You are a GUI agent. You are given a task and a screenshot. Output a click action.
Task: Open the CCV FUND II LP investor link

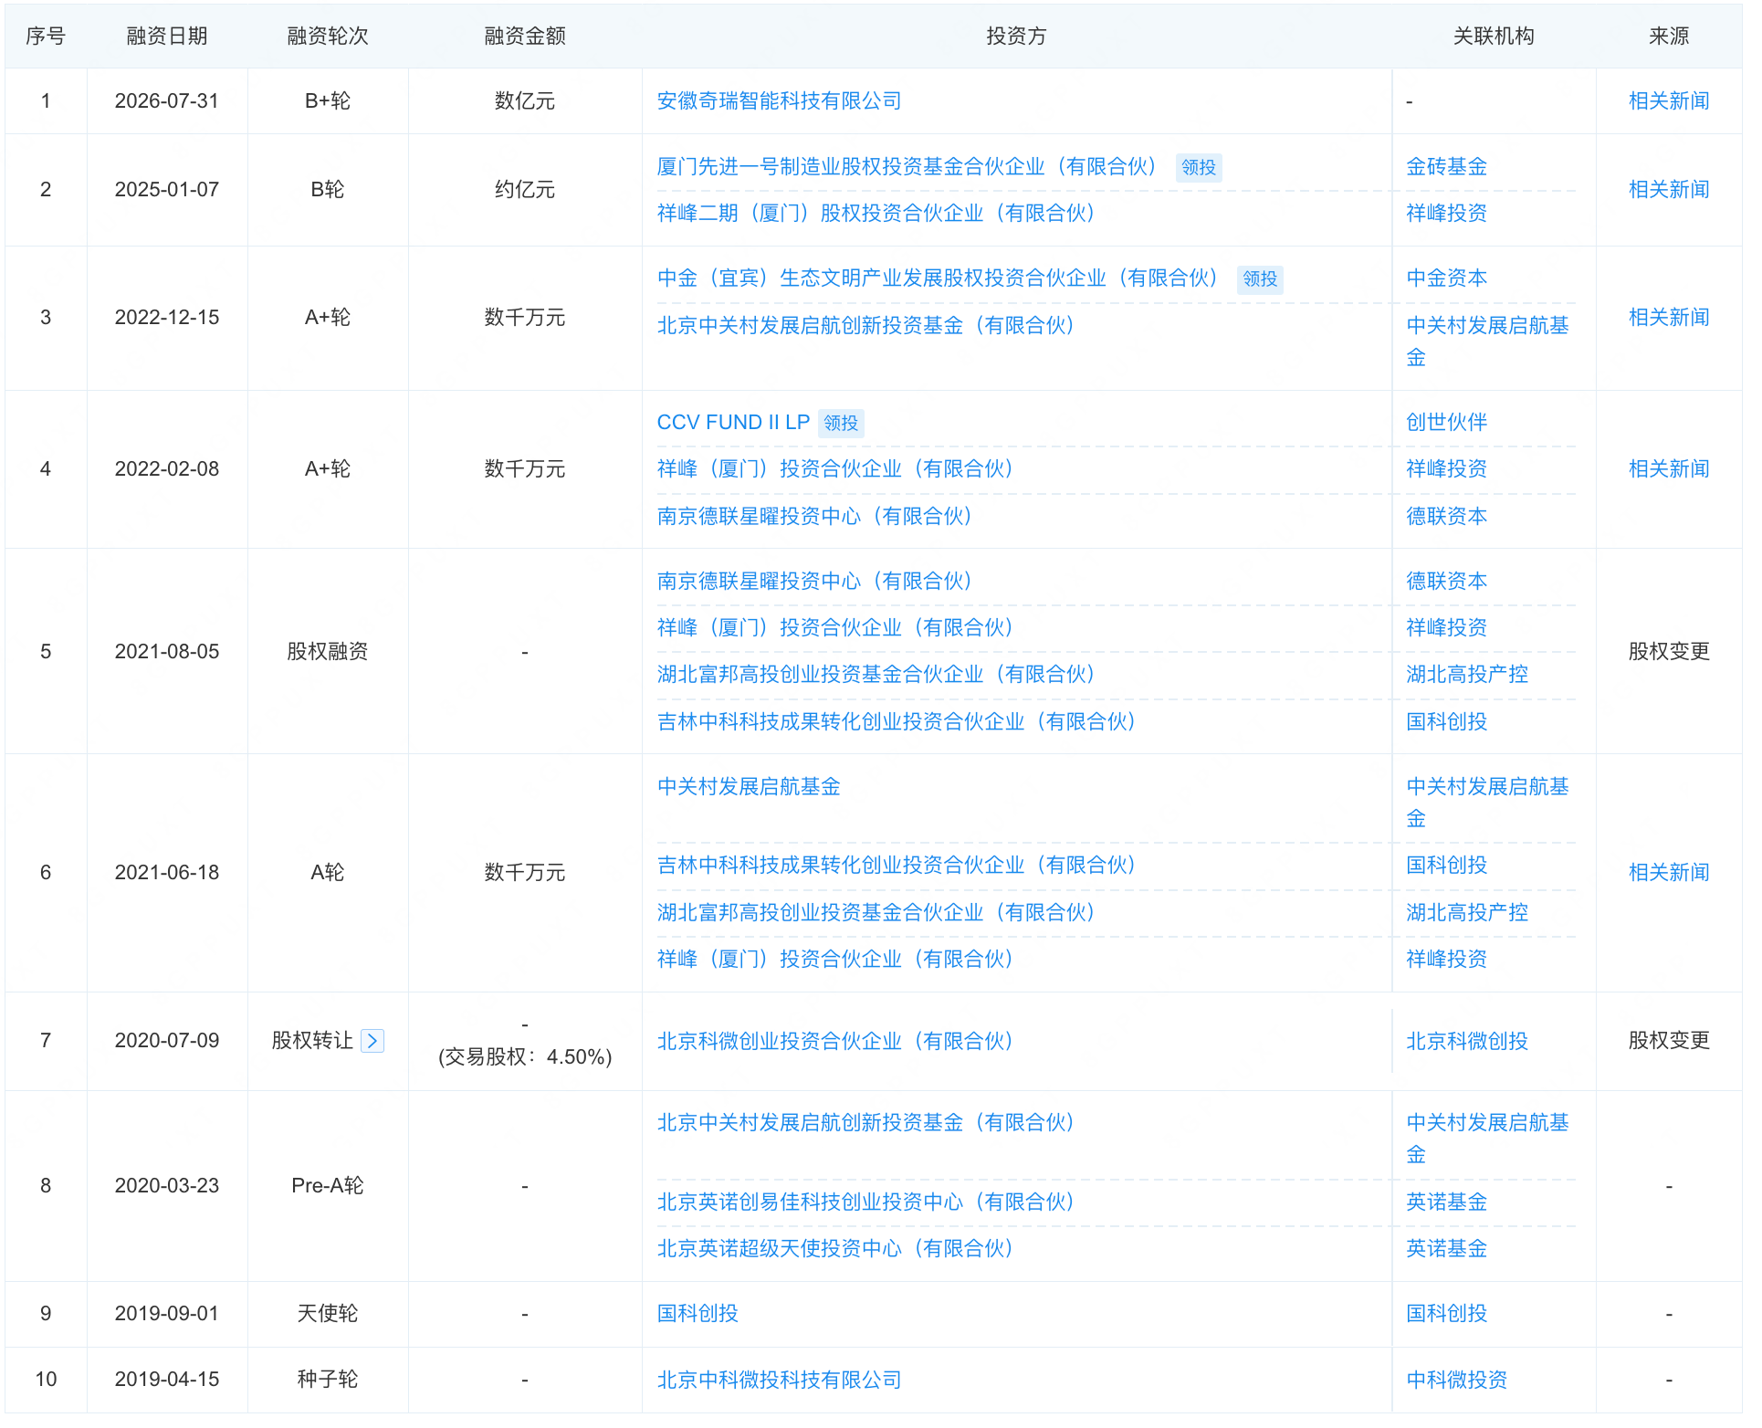(x=733, y=423)
